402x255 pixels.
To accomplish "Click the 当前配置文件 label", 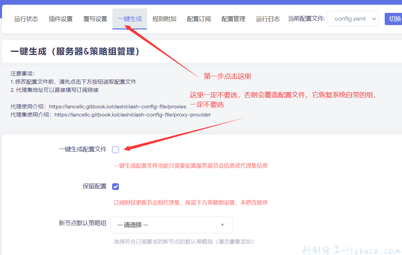I will (x=306, y=19).
